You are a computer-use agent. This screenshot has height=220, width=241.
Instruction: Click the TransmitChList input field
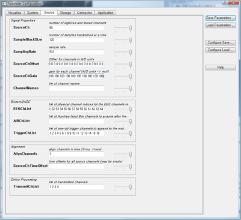click(76, 187)
